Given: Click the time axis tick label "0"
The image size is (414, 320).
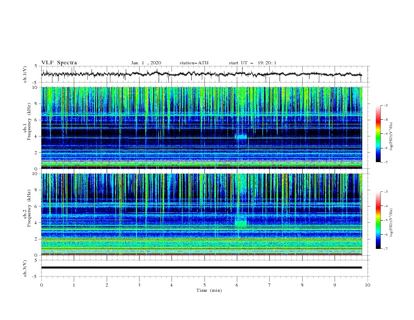Looking at the screenshot, I should (41, 285).
